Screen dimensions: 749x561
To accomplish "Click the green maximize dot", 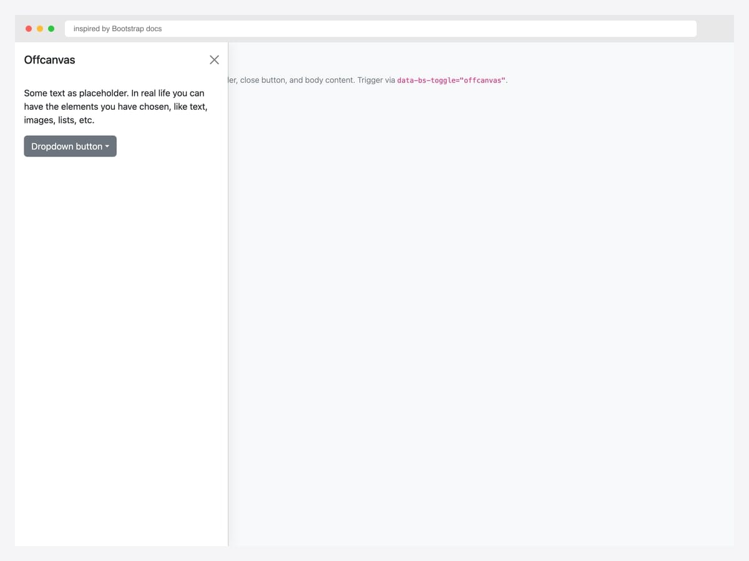I will click(x=51, y=29).
